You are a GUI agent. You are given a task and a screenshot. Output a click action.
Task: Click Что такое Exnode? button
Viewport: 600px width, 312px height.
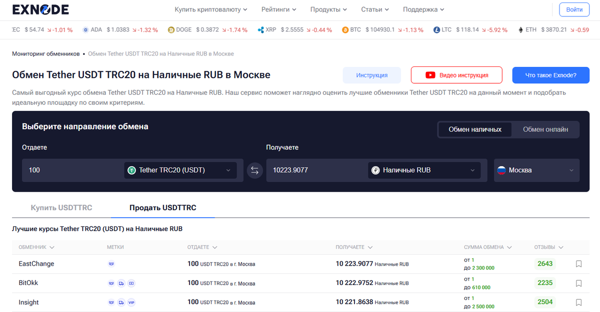(551, 75)
